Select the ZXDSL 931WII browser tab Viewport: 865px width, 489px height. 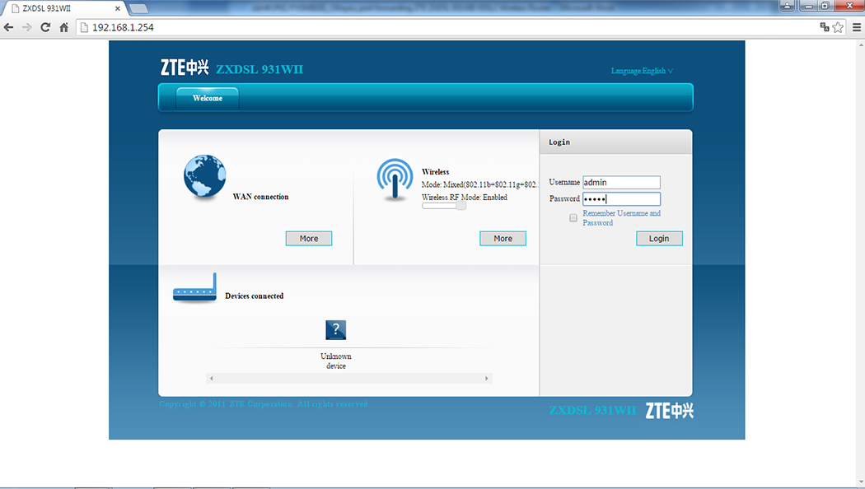(64, 8)
